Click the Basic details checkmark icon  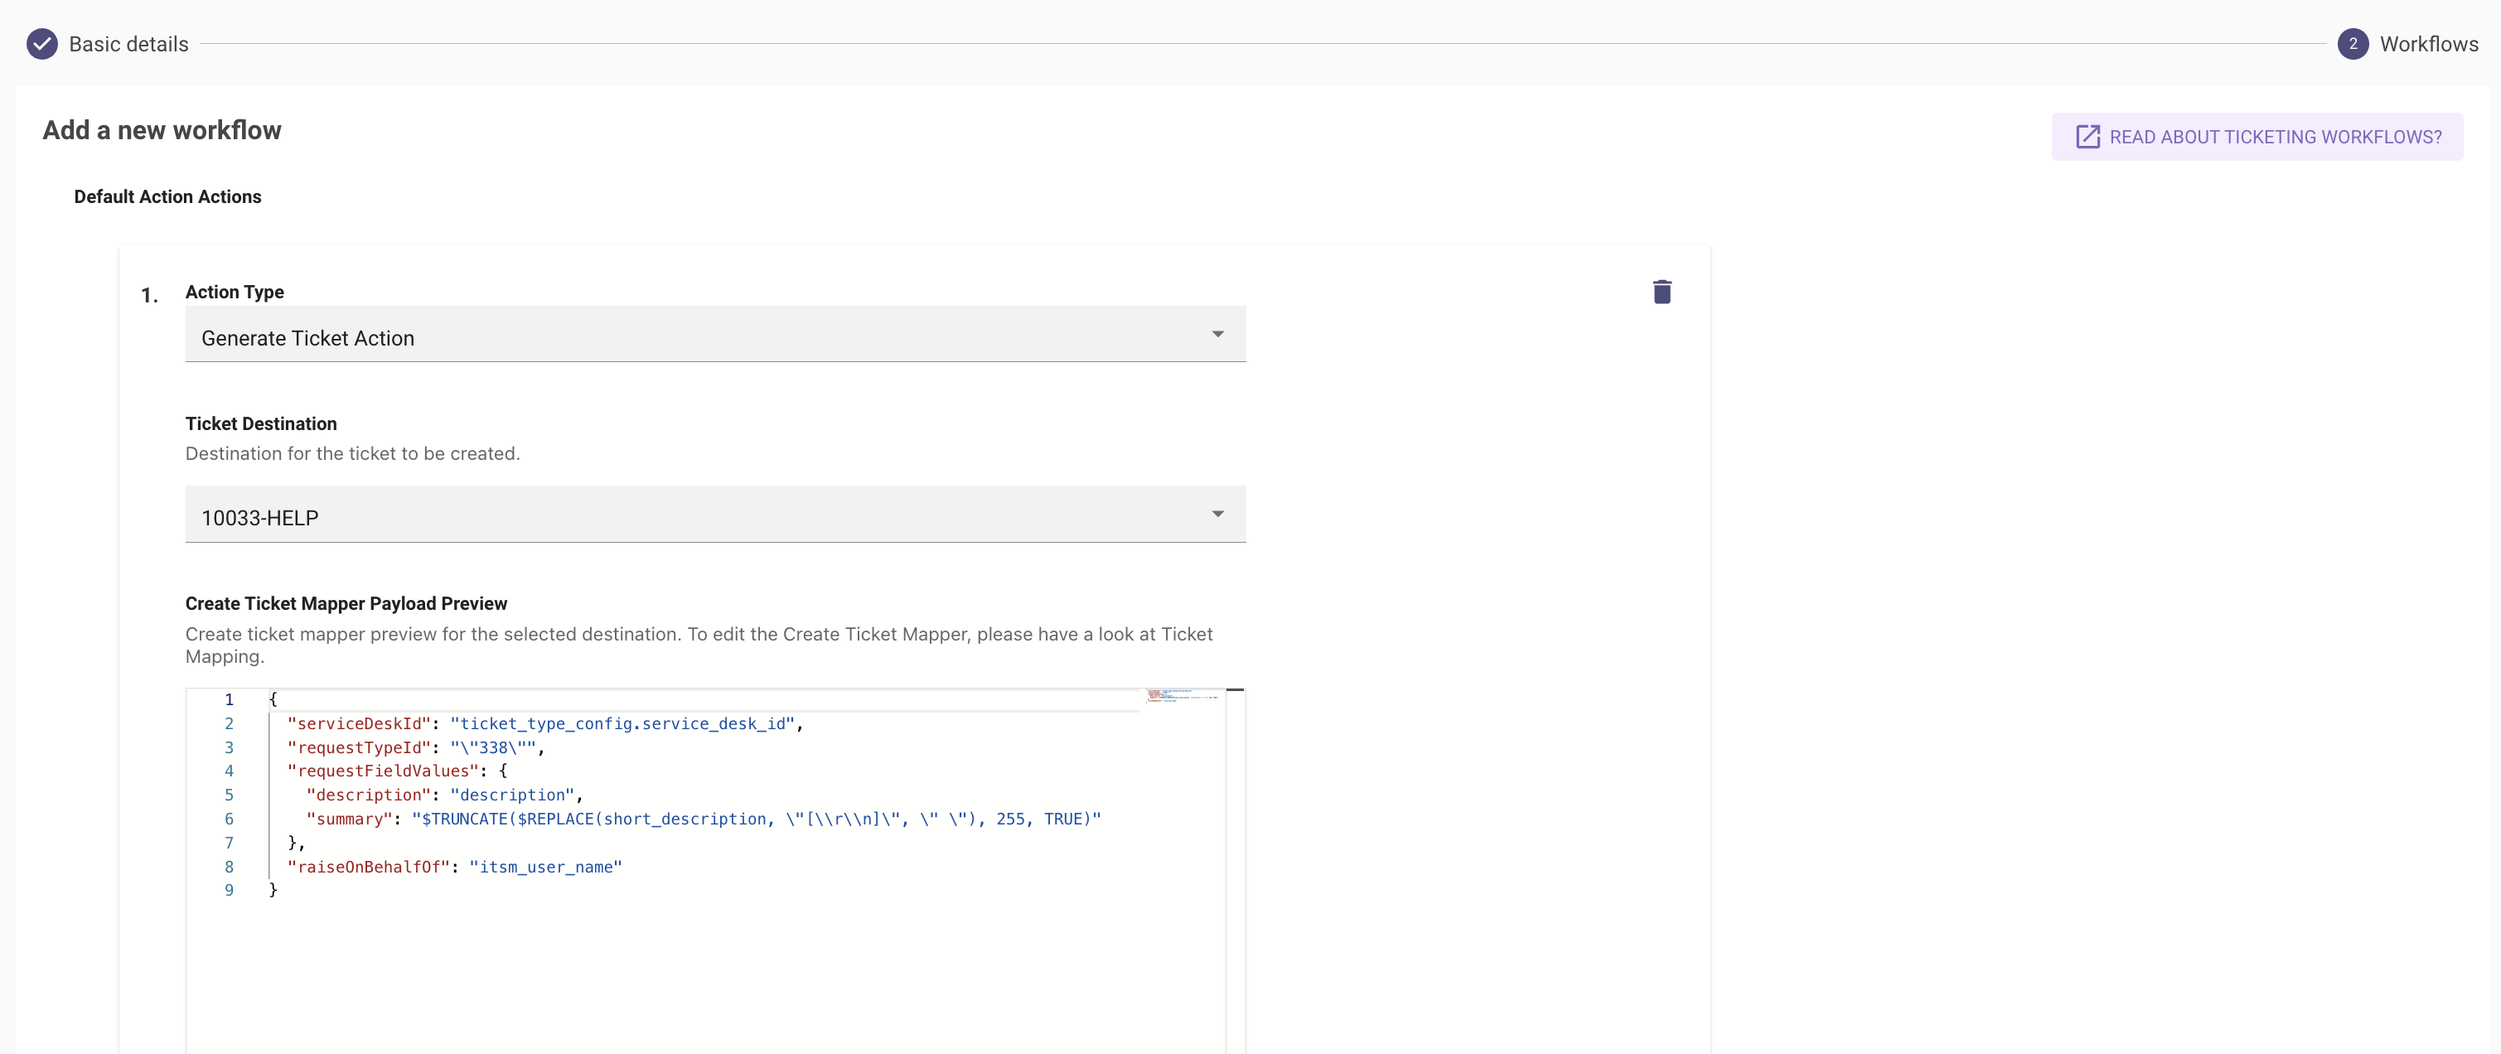pos(41,44)
